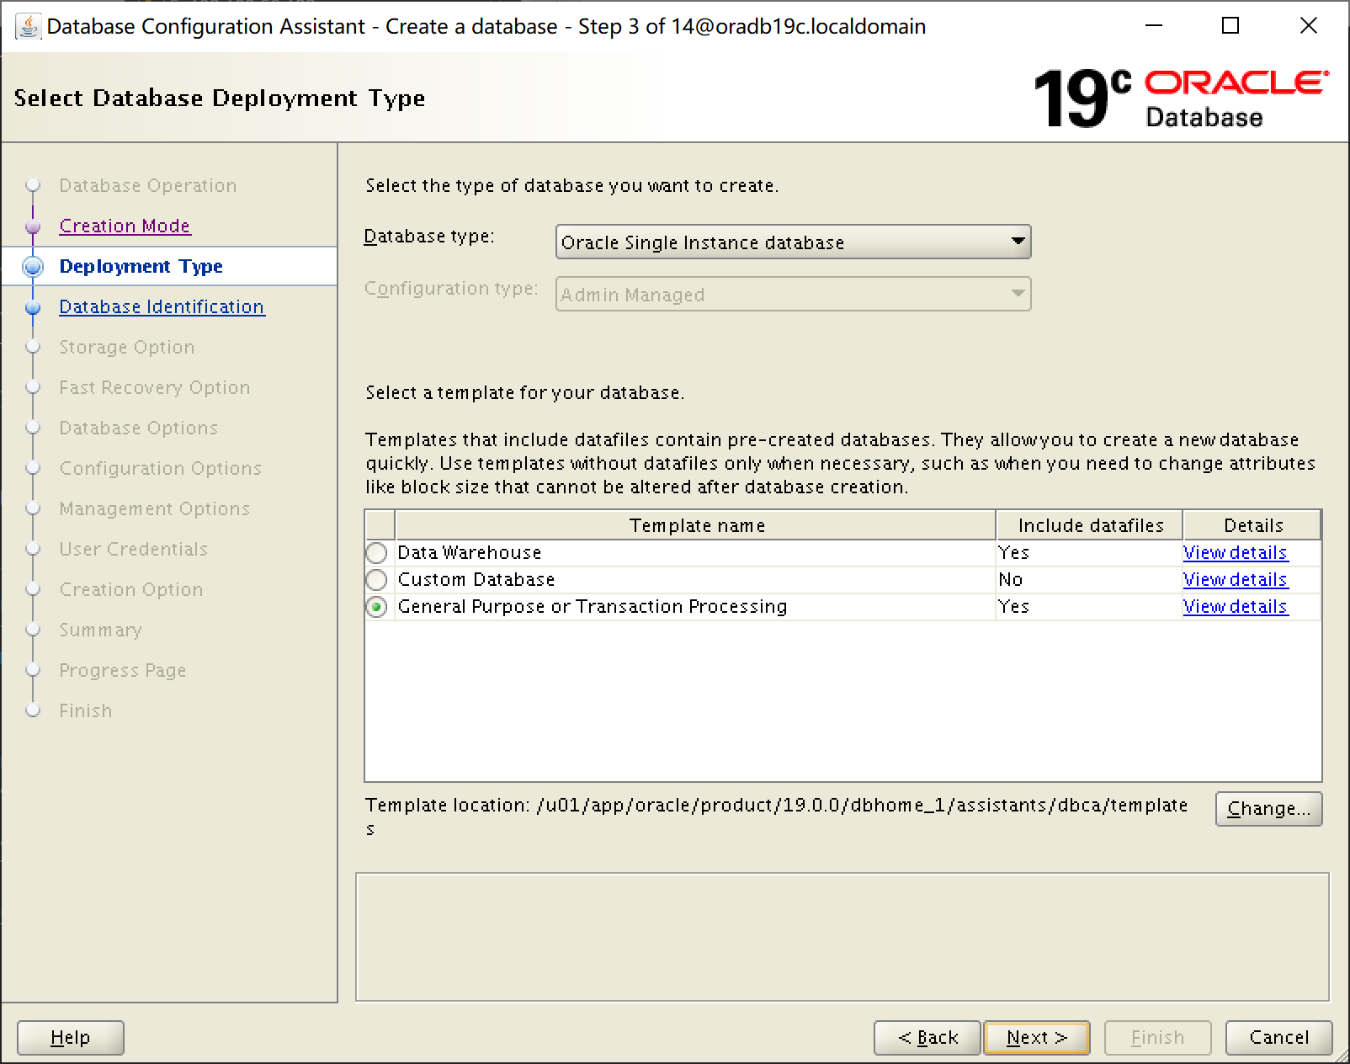Image resolution: width=1350 pixels, height=1064 pixels.
Task: Open Help for this wizard
Action: [70, 1037]
